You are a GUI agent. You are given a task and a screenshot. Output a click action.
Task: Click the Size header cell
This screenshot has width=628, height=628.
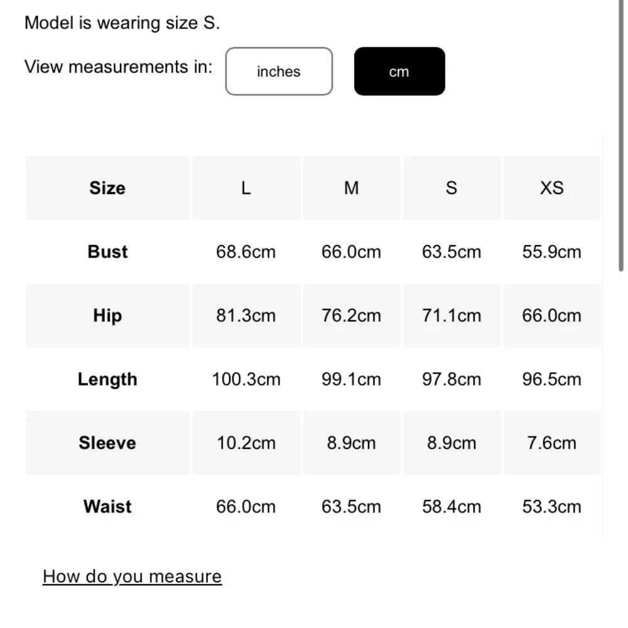pyautogui.click(x=107, y=188)
